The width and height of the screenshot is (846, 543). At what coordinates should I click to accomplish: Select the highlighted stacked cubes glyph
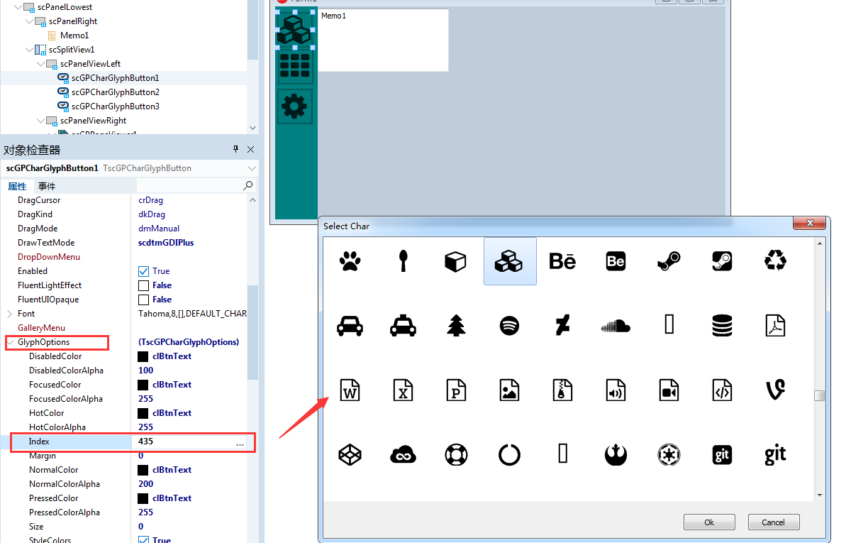(510, 261)
